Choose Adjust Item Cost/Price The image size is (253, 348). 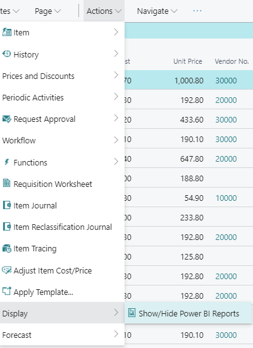point(62,270)
